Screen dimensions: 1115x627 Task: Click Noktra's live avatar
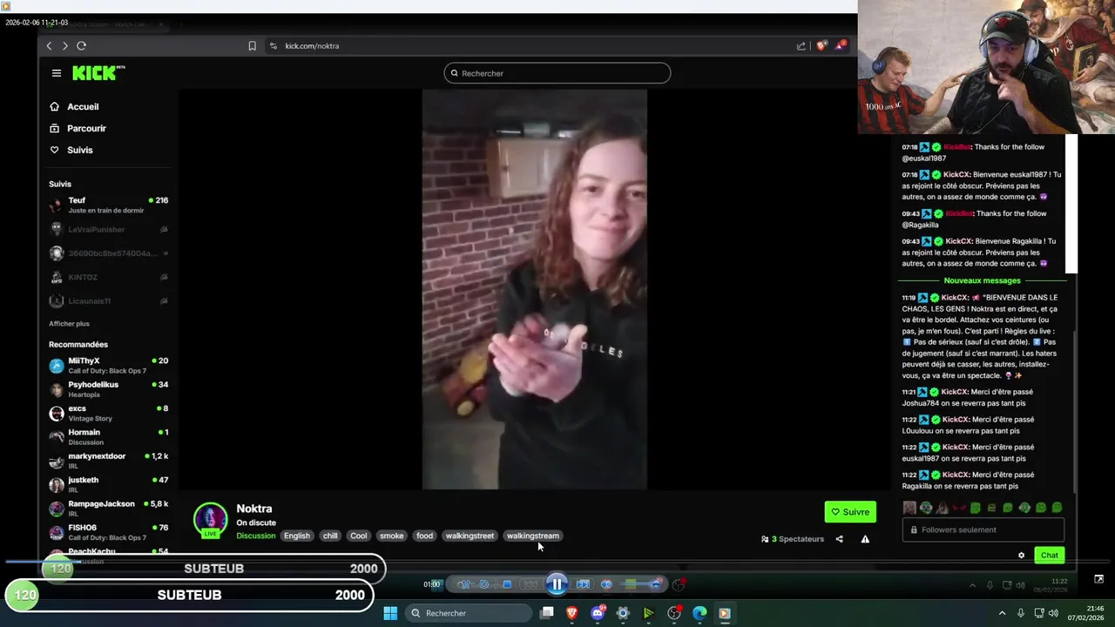tap(210, 520)
